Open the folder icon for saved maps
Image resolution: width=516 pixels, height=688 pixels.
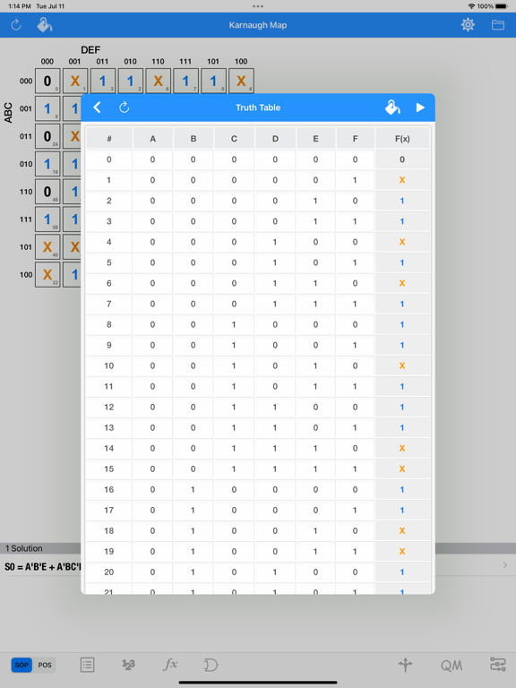[497, 25]
